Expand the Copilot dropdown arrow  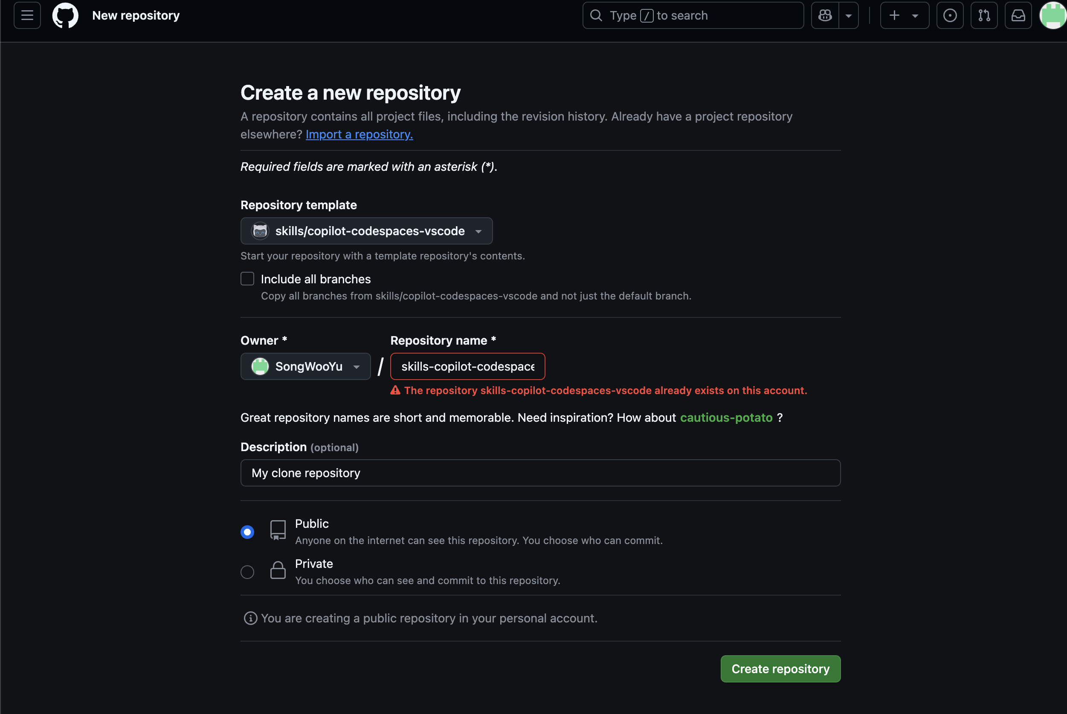849,15
